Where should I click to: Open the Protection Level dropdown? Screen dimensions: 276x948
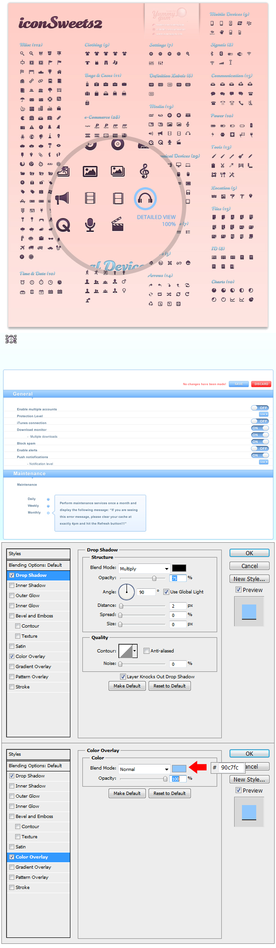264,415
